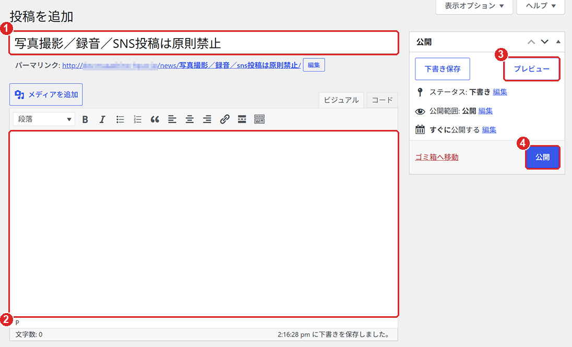The height and width of the screenshot is (347, 572).
Task: Align text center
Action: [189, 119]
